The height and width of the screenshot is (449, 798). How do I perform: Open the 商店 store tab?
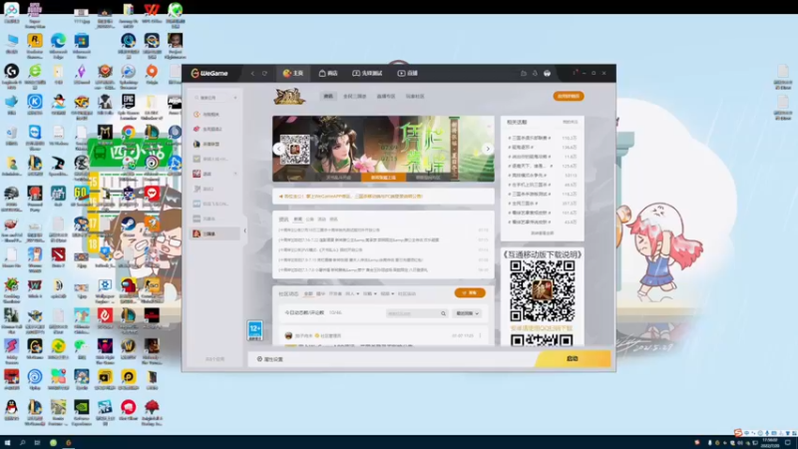click(328, 73)
